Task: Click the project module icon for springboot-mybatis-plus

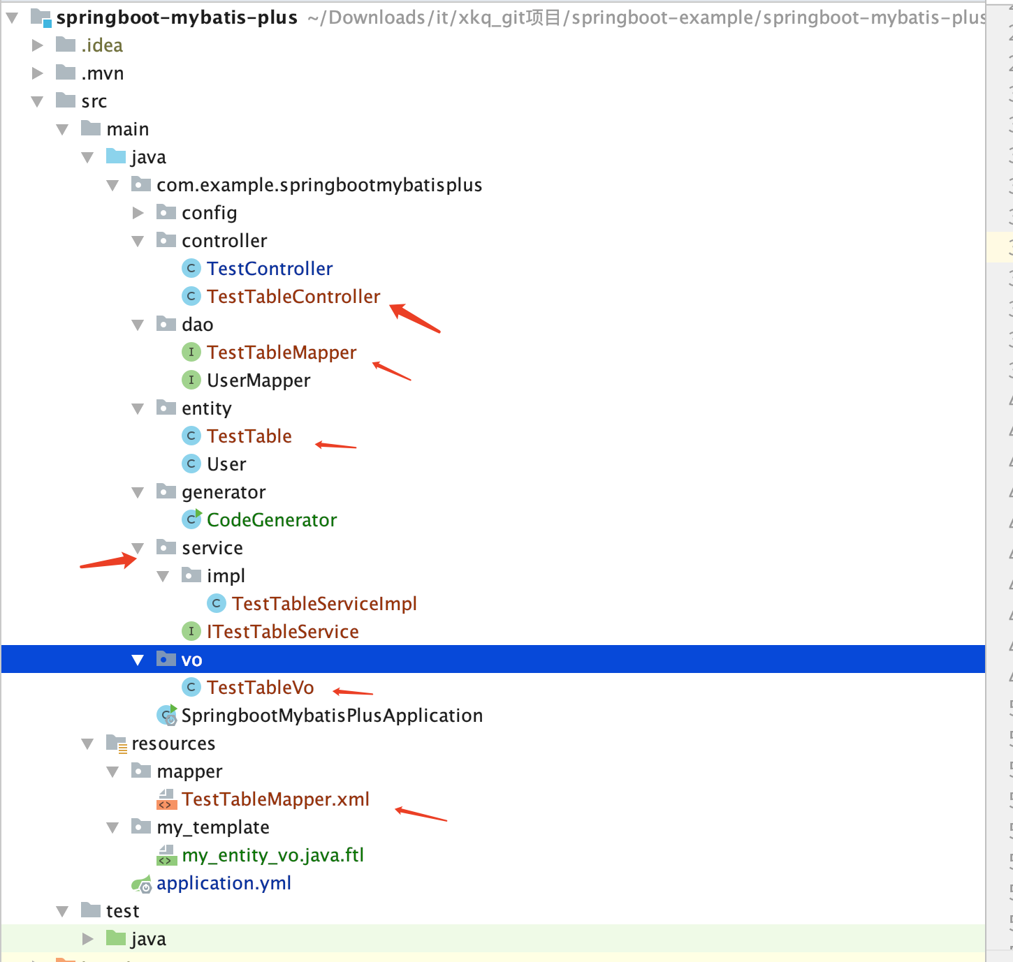Action: point(41,17)
